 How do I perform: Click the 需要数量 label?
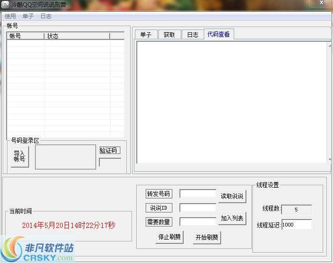(159, 222)
